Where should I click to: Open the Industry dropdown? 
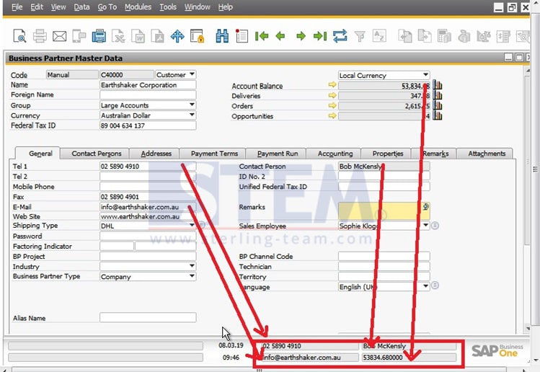pos(192,266)
